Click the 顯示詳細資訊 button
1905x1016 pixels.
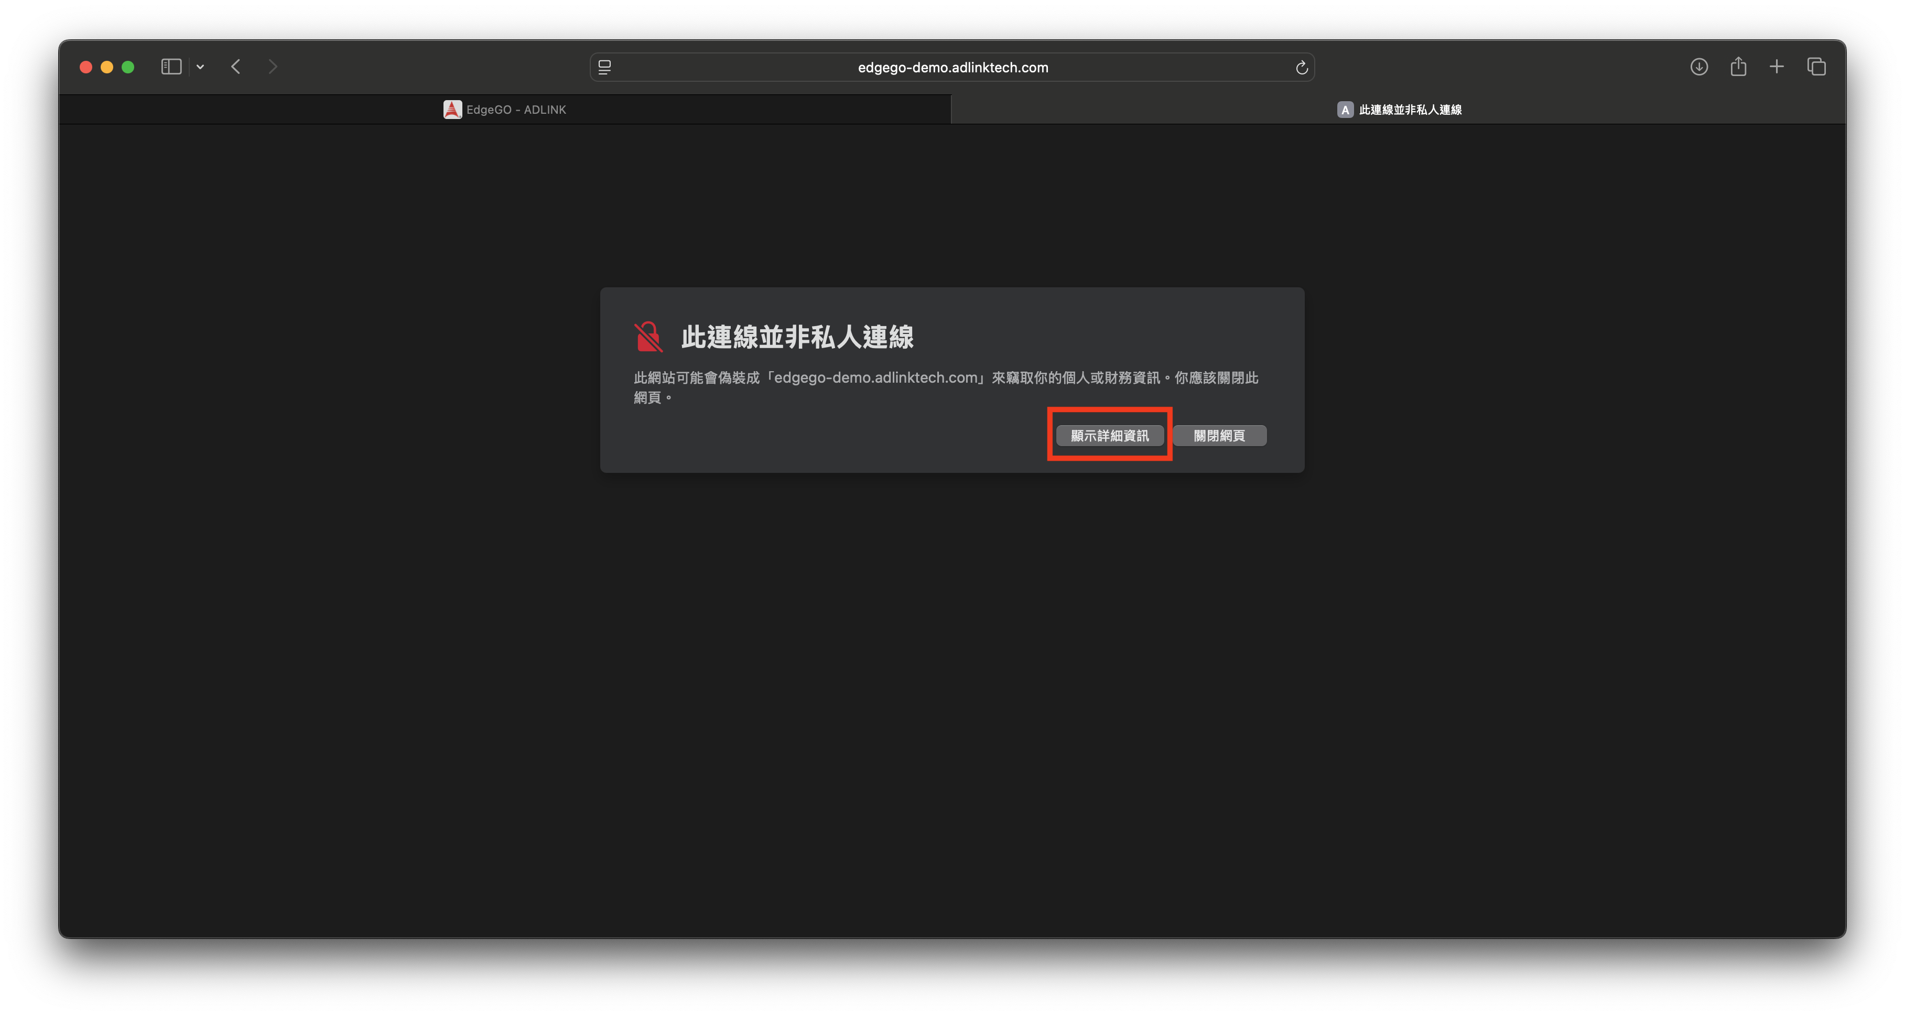[1109, 436]
